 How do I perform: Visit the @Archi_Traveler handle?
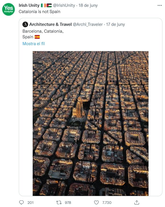pos(88,24)
